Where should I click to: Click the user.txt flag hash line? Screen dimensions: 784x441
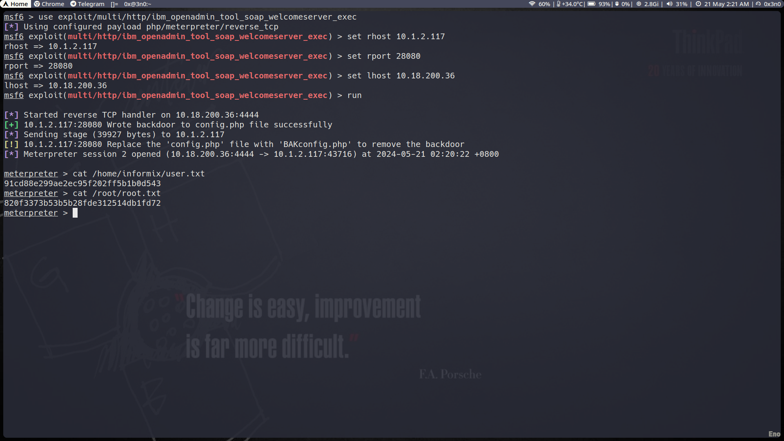tap(82, 184)
